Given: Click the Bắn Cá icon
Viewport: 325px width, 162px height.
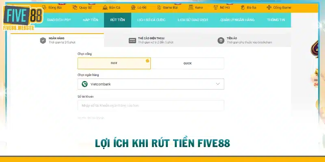Looking at the screenshot, I should click(x=105, y=8).
